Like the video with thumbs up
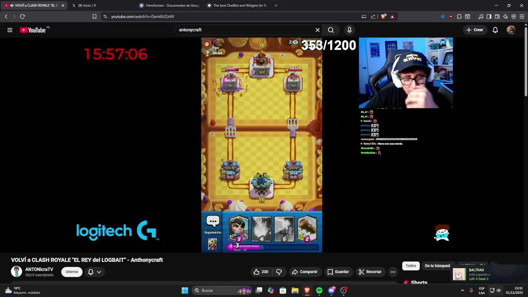The image size is (528, 297). (261, 272)
